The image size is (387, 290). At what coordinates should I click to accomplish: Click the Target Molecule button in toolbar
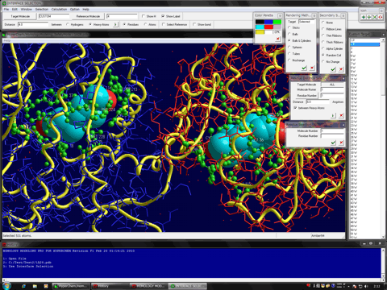pyautogui.click(x=20, y=16)
